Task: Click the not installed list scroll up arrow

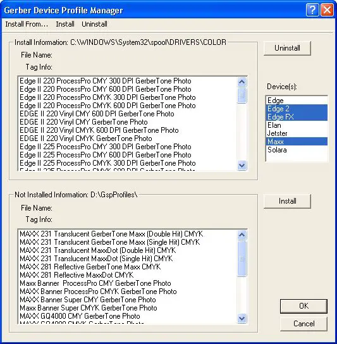Action: pyautogui.click(x=242, y=235)
